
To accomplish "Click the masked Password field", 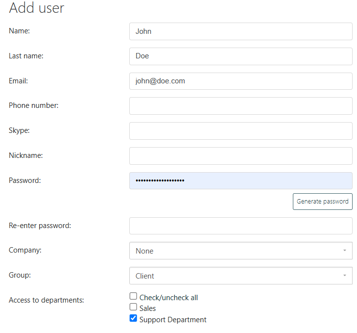I will 240,180.
